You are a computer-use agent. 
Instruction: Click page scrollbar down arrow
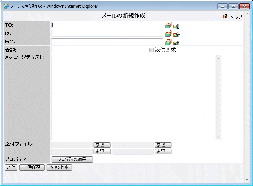pos(247,180)
